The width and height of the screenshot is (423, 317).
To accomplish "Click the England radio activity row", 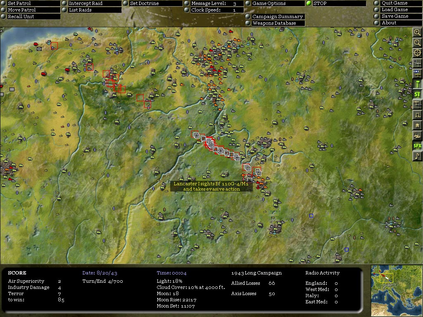I will point(321,283).
